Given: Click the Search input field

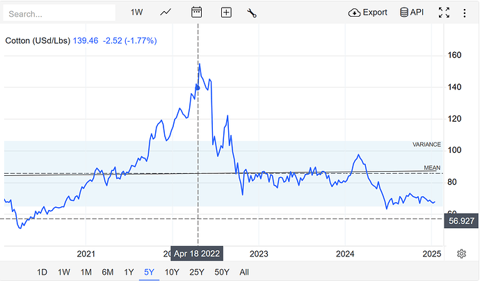Looking at the screenshot, I should coord(59,13).
